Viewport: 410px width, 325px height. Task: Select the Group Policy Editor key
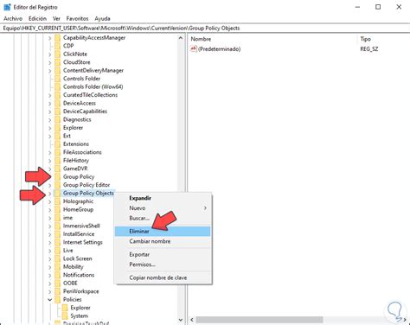click(86, 185)
